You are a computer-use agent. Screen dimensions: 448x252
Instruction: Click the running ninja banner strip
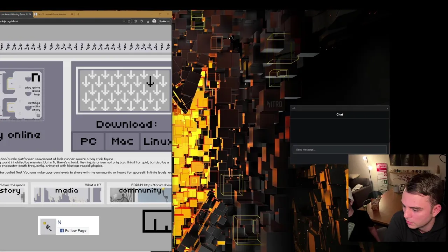[x=86, y=47]
